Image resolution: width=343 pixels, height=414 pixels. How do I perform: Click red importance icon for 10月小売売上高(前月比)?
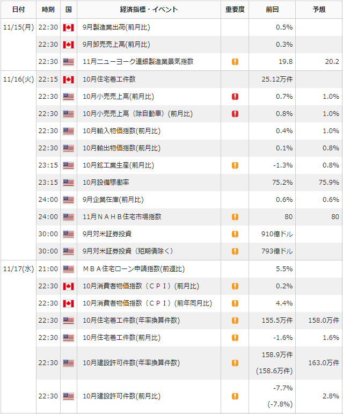(x=235, y=97)
